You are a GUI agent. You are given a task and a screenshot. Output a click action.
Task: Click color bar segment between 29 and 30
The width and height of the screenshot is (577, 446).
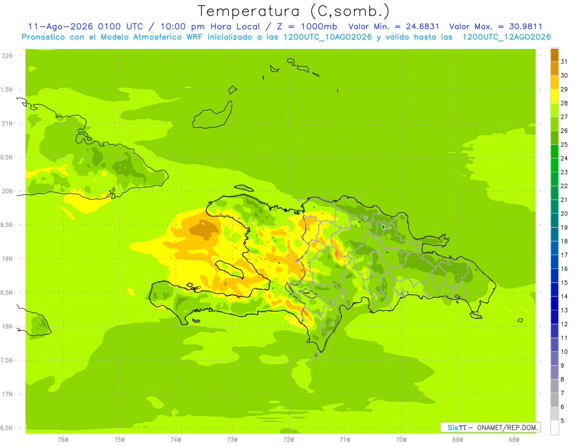point(554,82)
